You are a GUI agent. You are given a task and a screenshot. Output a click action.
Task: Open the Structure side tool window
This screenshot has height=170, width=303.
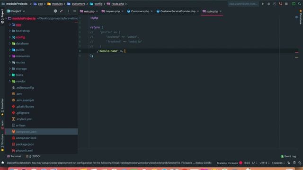click(x=2, y=143)
